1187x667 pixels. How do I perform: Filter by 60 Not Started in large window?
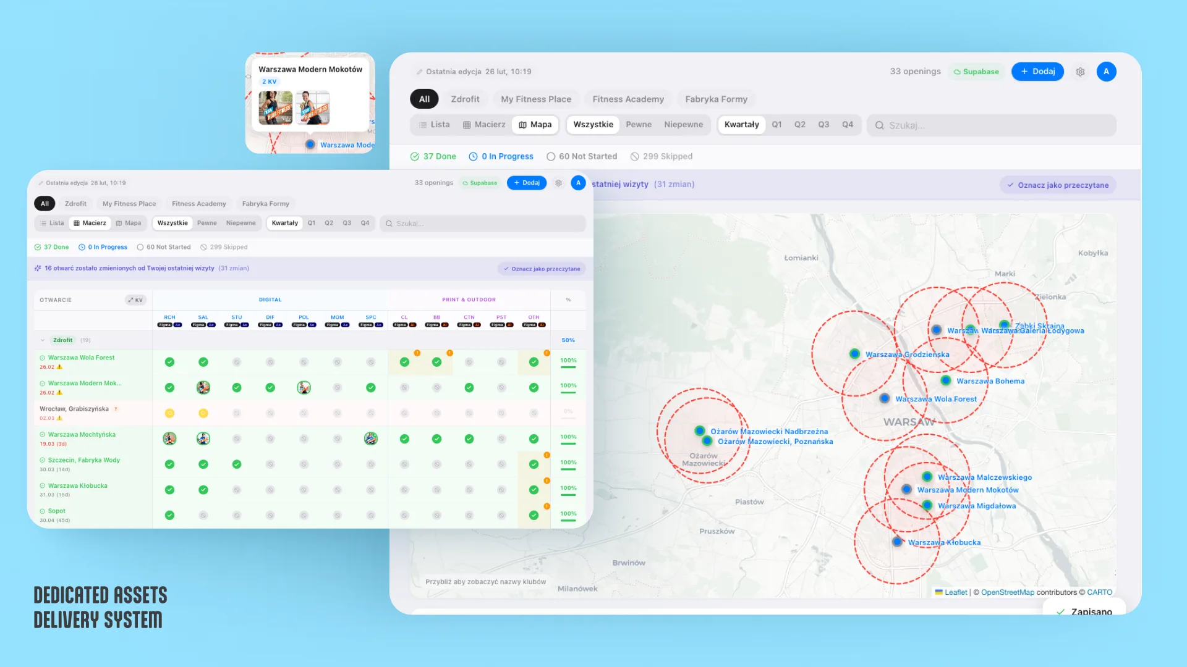pyautogui.click(x=582, y=156)
